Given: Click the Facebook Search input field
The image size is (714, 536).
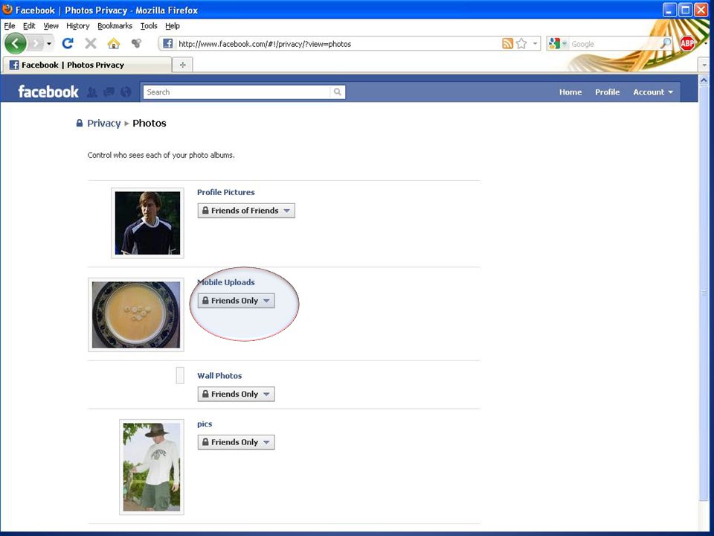Looking at the screenshot, I should [237, 92].
